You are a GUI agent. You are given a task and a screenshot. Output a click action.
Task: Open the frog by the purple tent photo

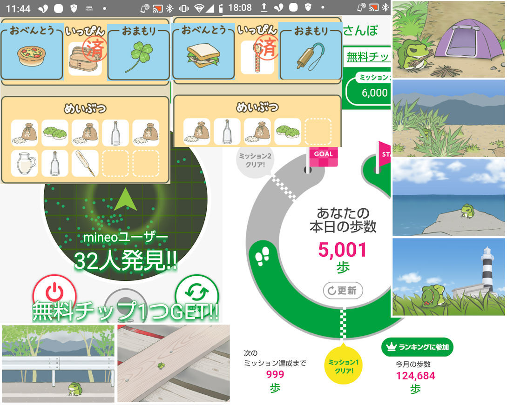(448, 39)
